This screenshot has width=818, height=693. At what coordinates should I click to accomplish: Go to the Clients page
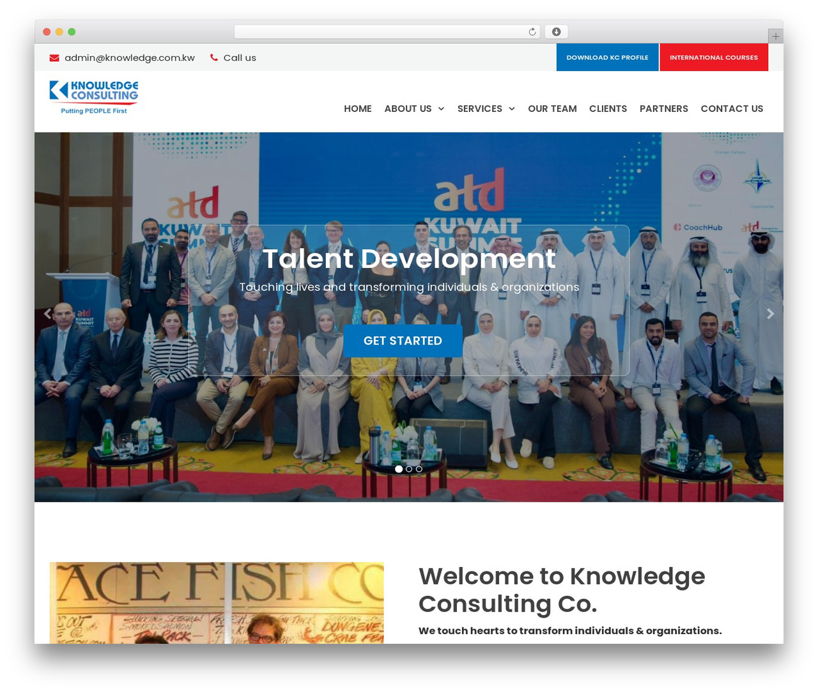click(608, 109)
